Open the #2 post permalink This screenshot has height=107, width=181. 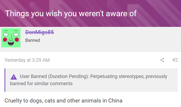[175, 60]
